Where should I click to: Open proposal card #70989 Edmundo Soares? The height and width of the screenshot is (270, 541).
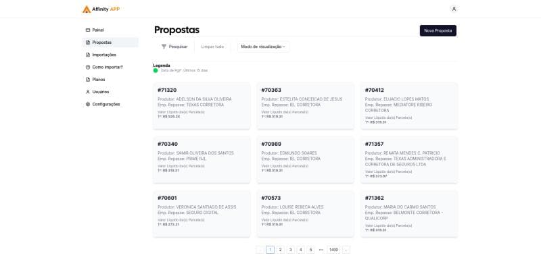(305, 159)
